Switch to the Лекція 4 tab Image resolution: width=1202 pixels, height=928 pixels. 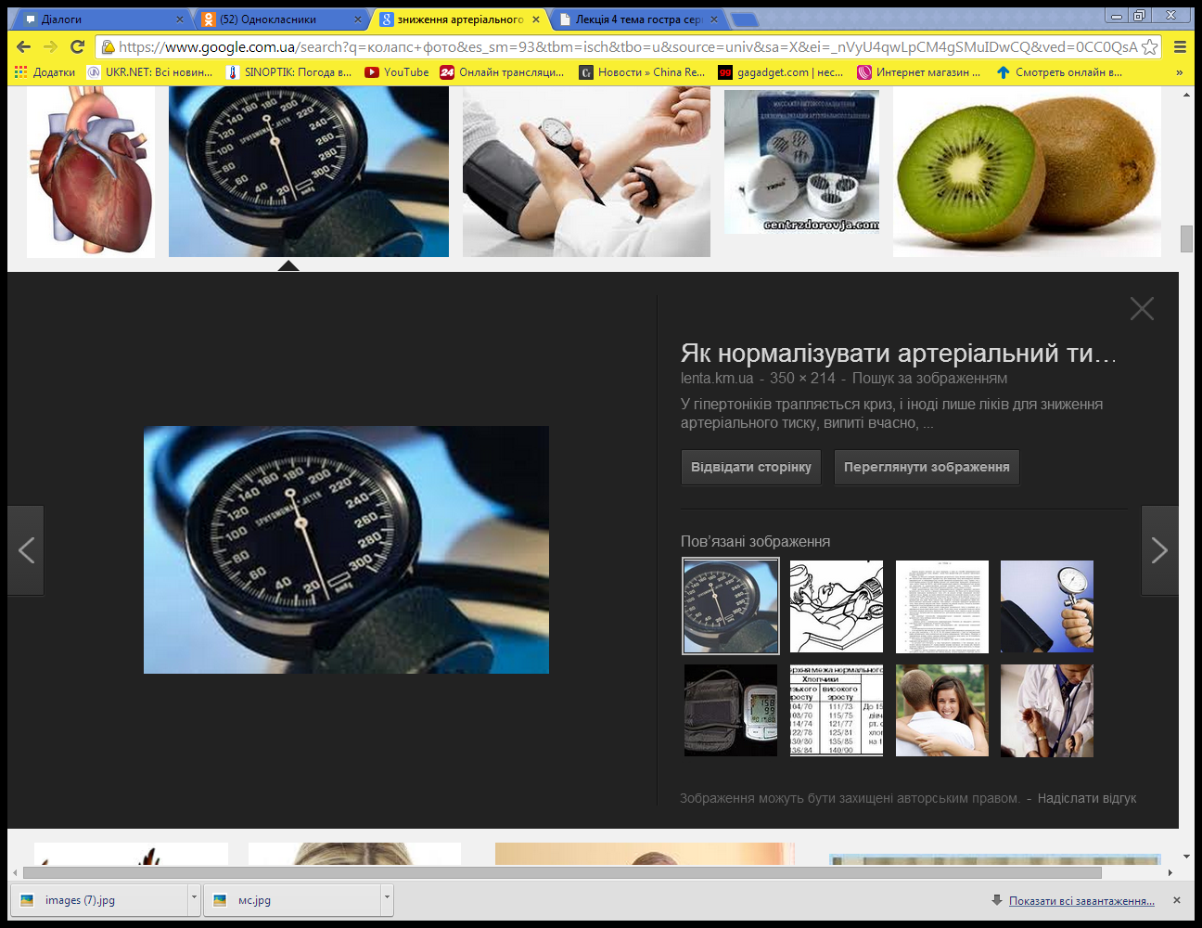coord(637,19)
